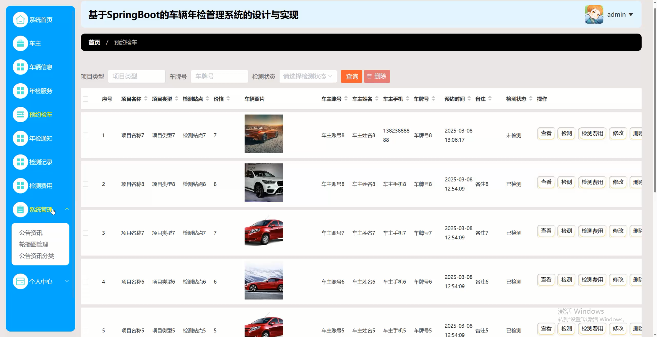Sort by 项目名称 column arrows
The width and height of the screenshot is (657, 337).
[x=146, y=99]
